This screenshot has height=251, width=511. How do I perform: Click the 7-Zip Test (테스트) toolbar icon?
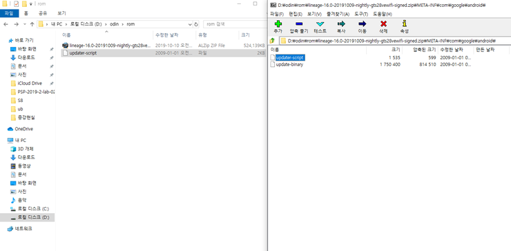click(x=320, y=24)
